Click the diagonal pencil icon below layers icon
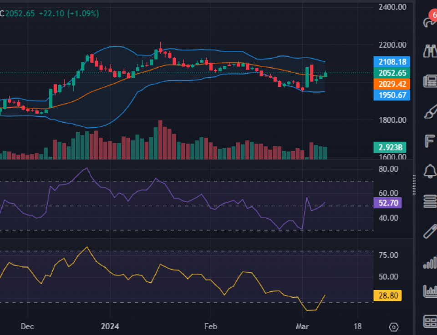Viewport: 437px width, 335px height. (x=430, y=231)
